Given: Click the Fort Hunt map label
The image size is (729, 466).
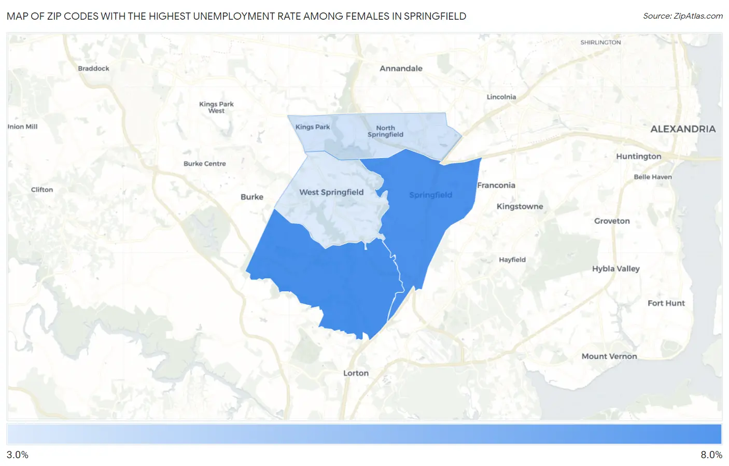Looking at the screenshot, I should [666, 303].
